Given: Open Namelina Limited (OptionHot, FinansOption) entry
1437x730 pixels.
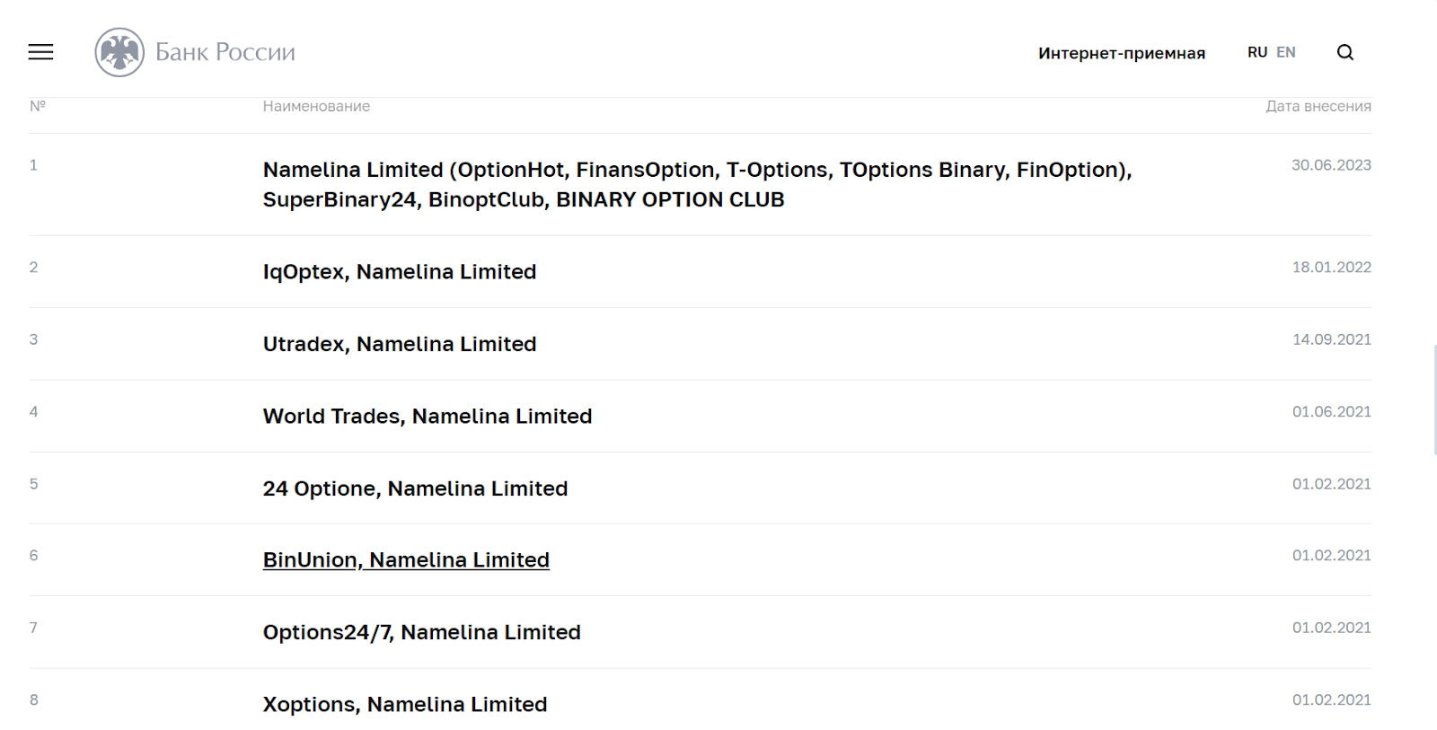Looking at the screenshot, I should pyautogui.click(x=697, y=184).
